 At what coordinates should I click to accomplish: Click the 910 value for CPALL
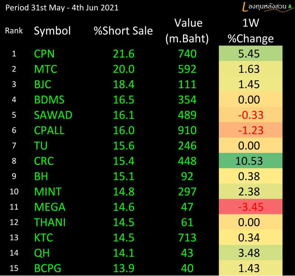pos(187,130)
